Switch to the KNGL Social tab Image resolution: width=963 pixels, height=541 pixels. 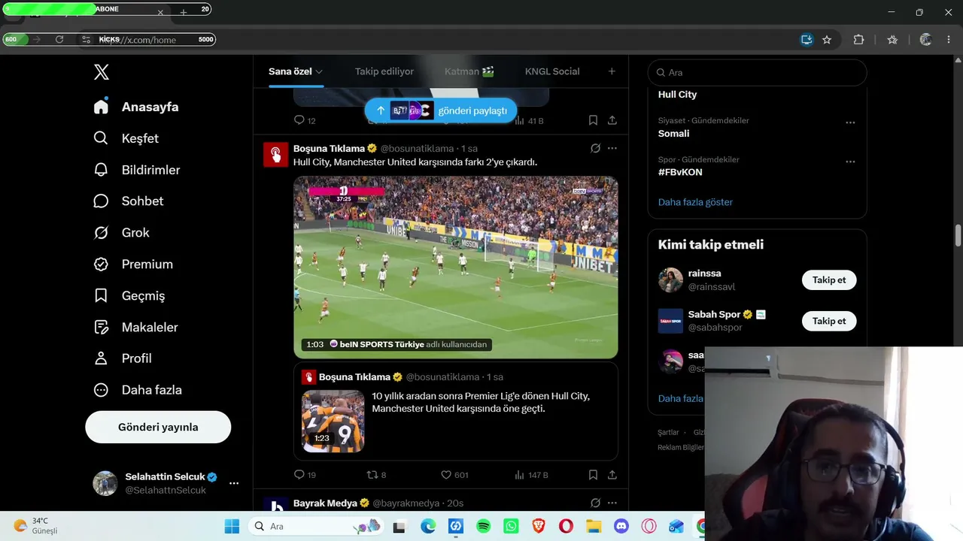coord(552,71)
